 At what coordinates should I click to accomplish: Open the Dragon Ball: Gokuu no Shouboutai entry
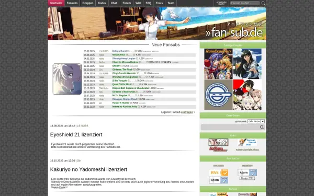click(x=130, y=88)
